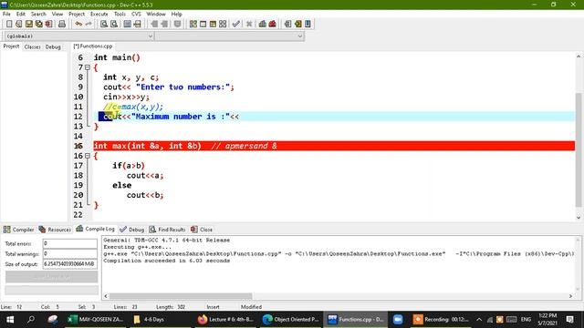Click the Save file toolbar icon
Image resolution: width=584 pixels, height=328 pixels.
[x=28, y=24]
